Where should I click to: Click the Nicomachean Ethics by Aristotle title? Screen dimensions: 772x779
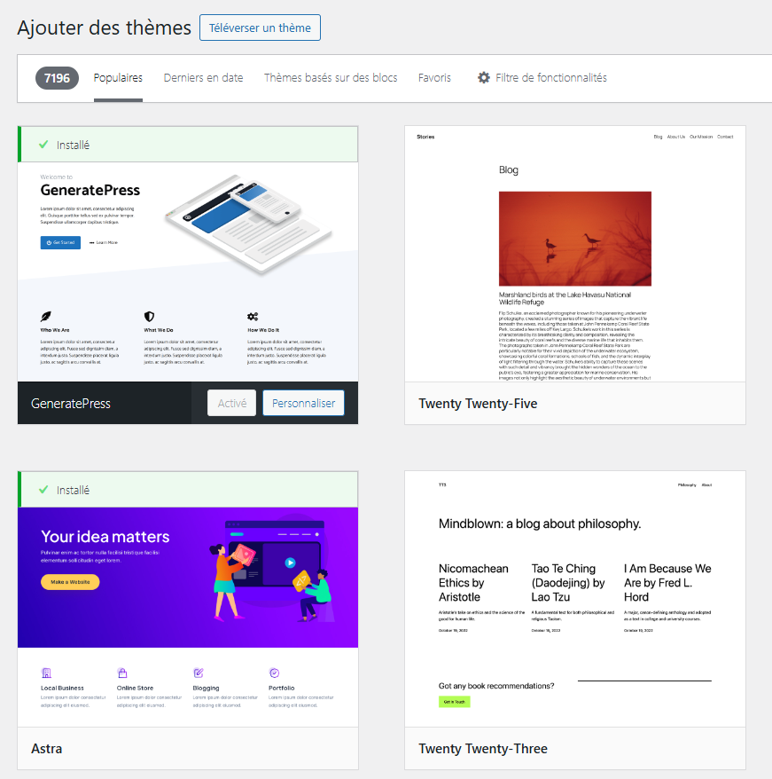(473, 583)
